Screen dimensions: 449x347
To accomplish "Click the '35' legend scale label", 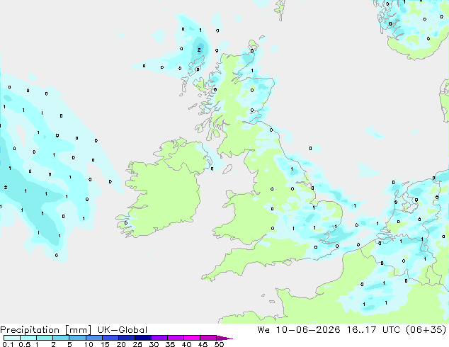I will (x=170, y=344).
